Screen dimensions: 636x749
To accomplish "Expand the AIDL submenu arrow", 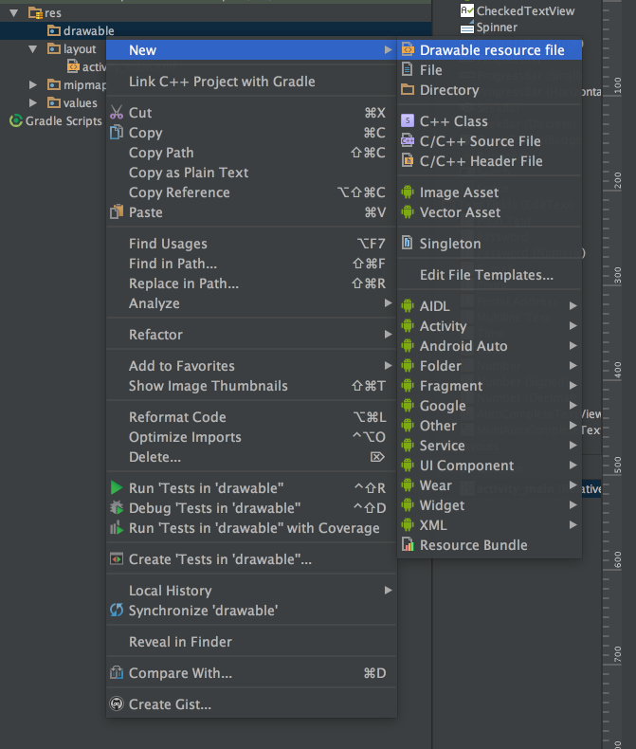I will pos(573,305).
